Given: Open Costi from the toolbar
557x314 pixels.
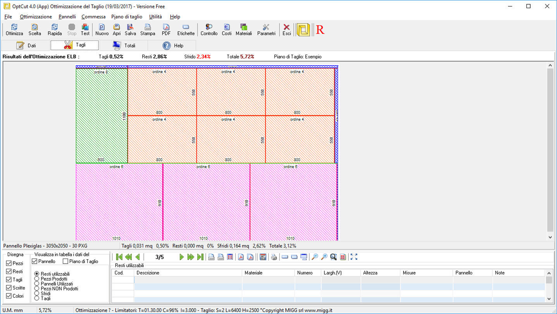Looking at the screenshot, I should pyautogui.click(x=227, y=29).
